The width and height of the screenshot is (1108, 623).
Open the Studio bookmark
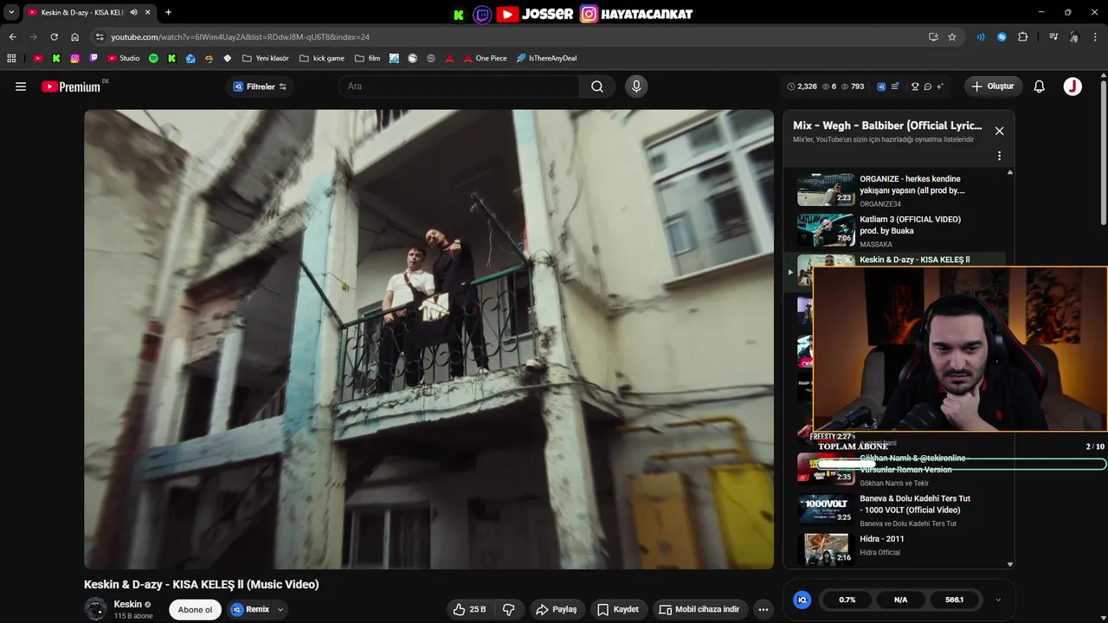click(123, 58)
